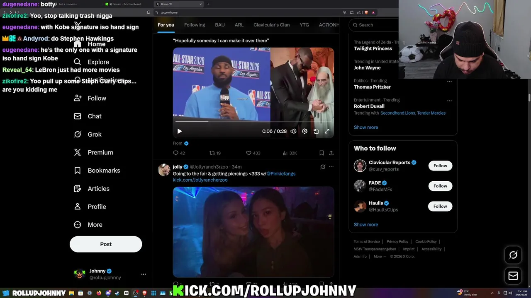Toggle picture-in-picture on the video
The width and height of the screenshot is (531, 298).
coord(316,131)
